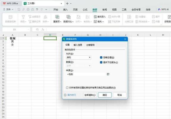Click the Ungroup (取消组合) icon
Screen dimensions: 171x119
(x=137, y=22)
